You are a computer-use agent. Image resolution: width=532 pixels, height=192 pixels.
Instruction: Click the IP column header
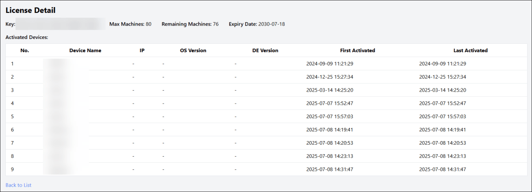click(142, 50)
